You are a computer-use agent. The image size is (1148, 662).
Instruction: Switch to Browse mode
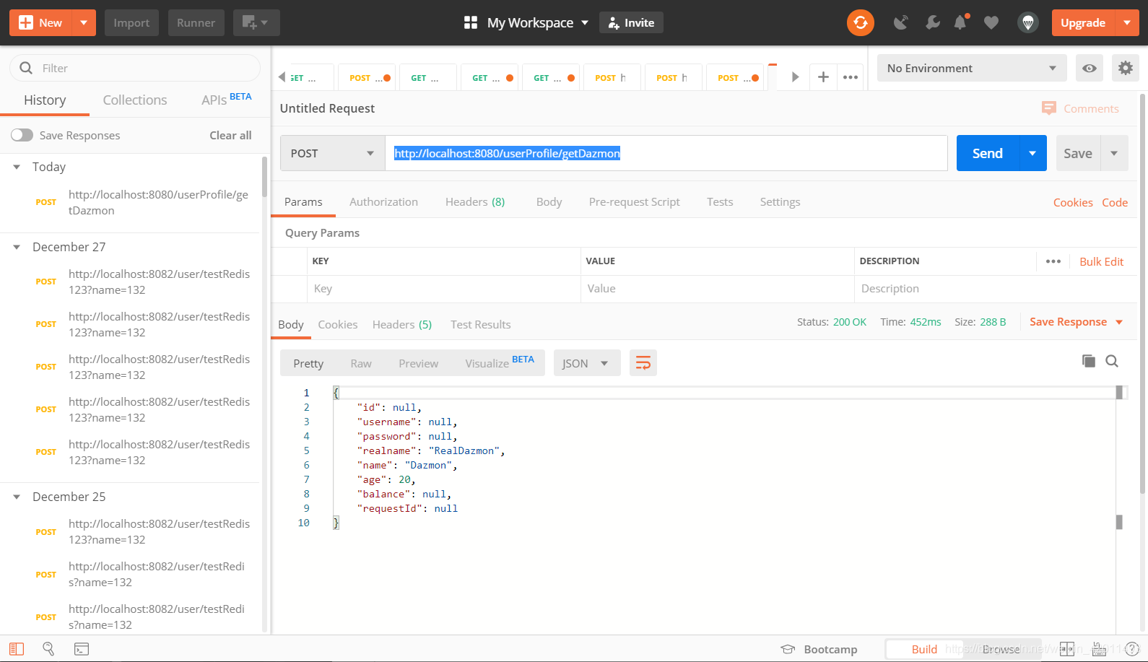1001,649
